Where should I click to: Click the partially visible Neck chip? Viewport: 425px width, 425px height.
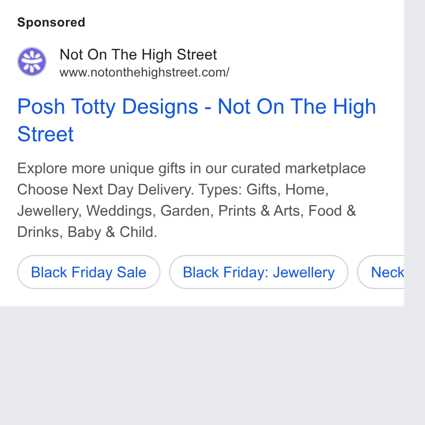[x=380, y=272]
